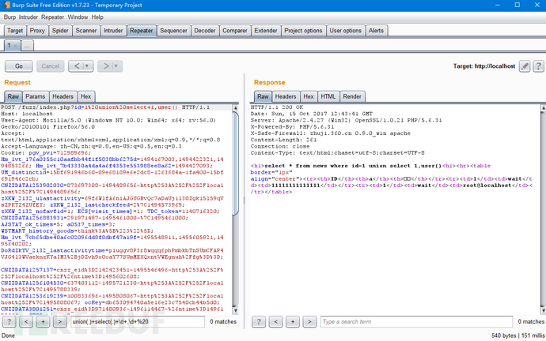Click the Cancel button
This screenshot has width=546, height=341.
coord(49,66)
